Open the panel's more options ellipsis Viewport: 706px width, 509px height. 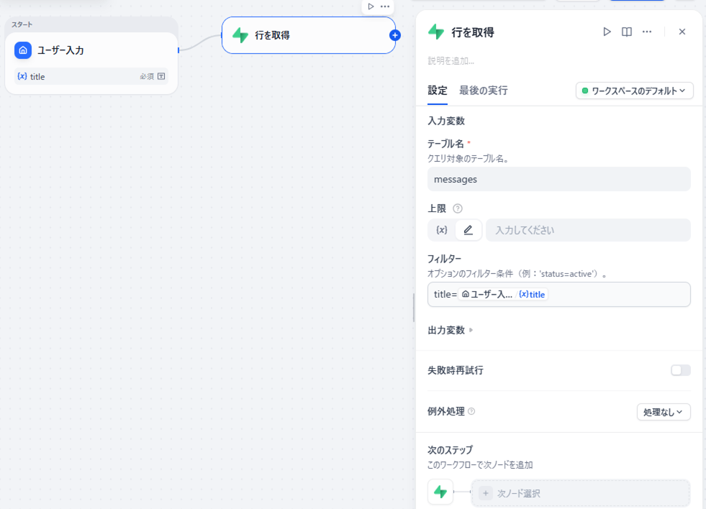coord(647,32)
